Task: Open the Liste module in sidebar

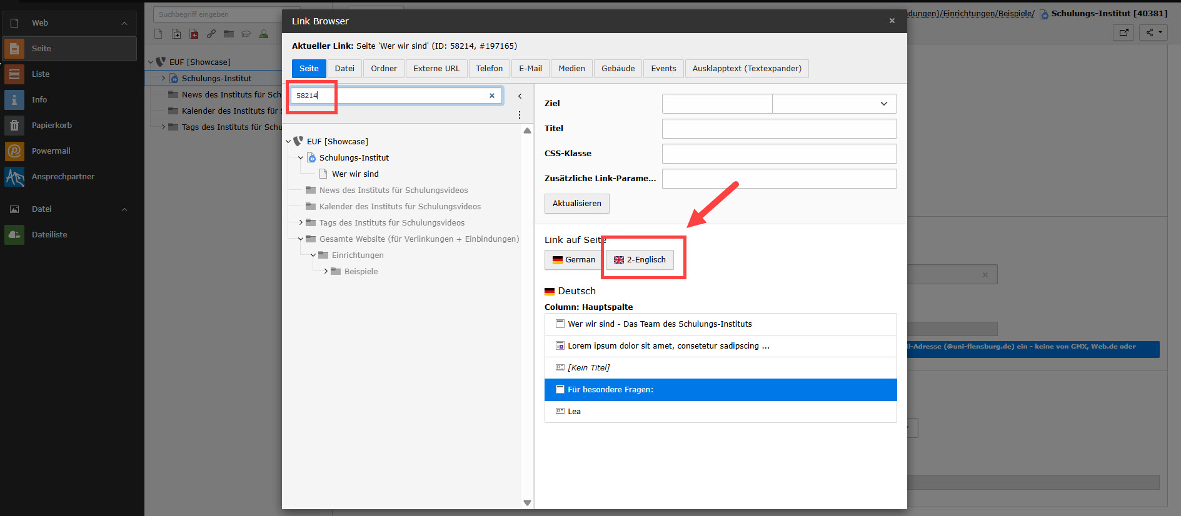Action: click(x=41, y=74)
